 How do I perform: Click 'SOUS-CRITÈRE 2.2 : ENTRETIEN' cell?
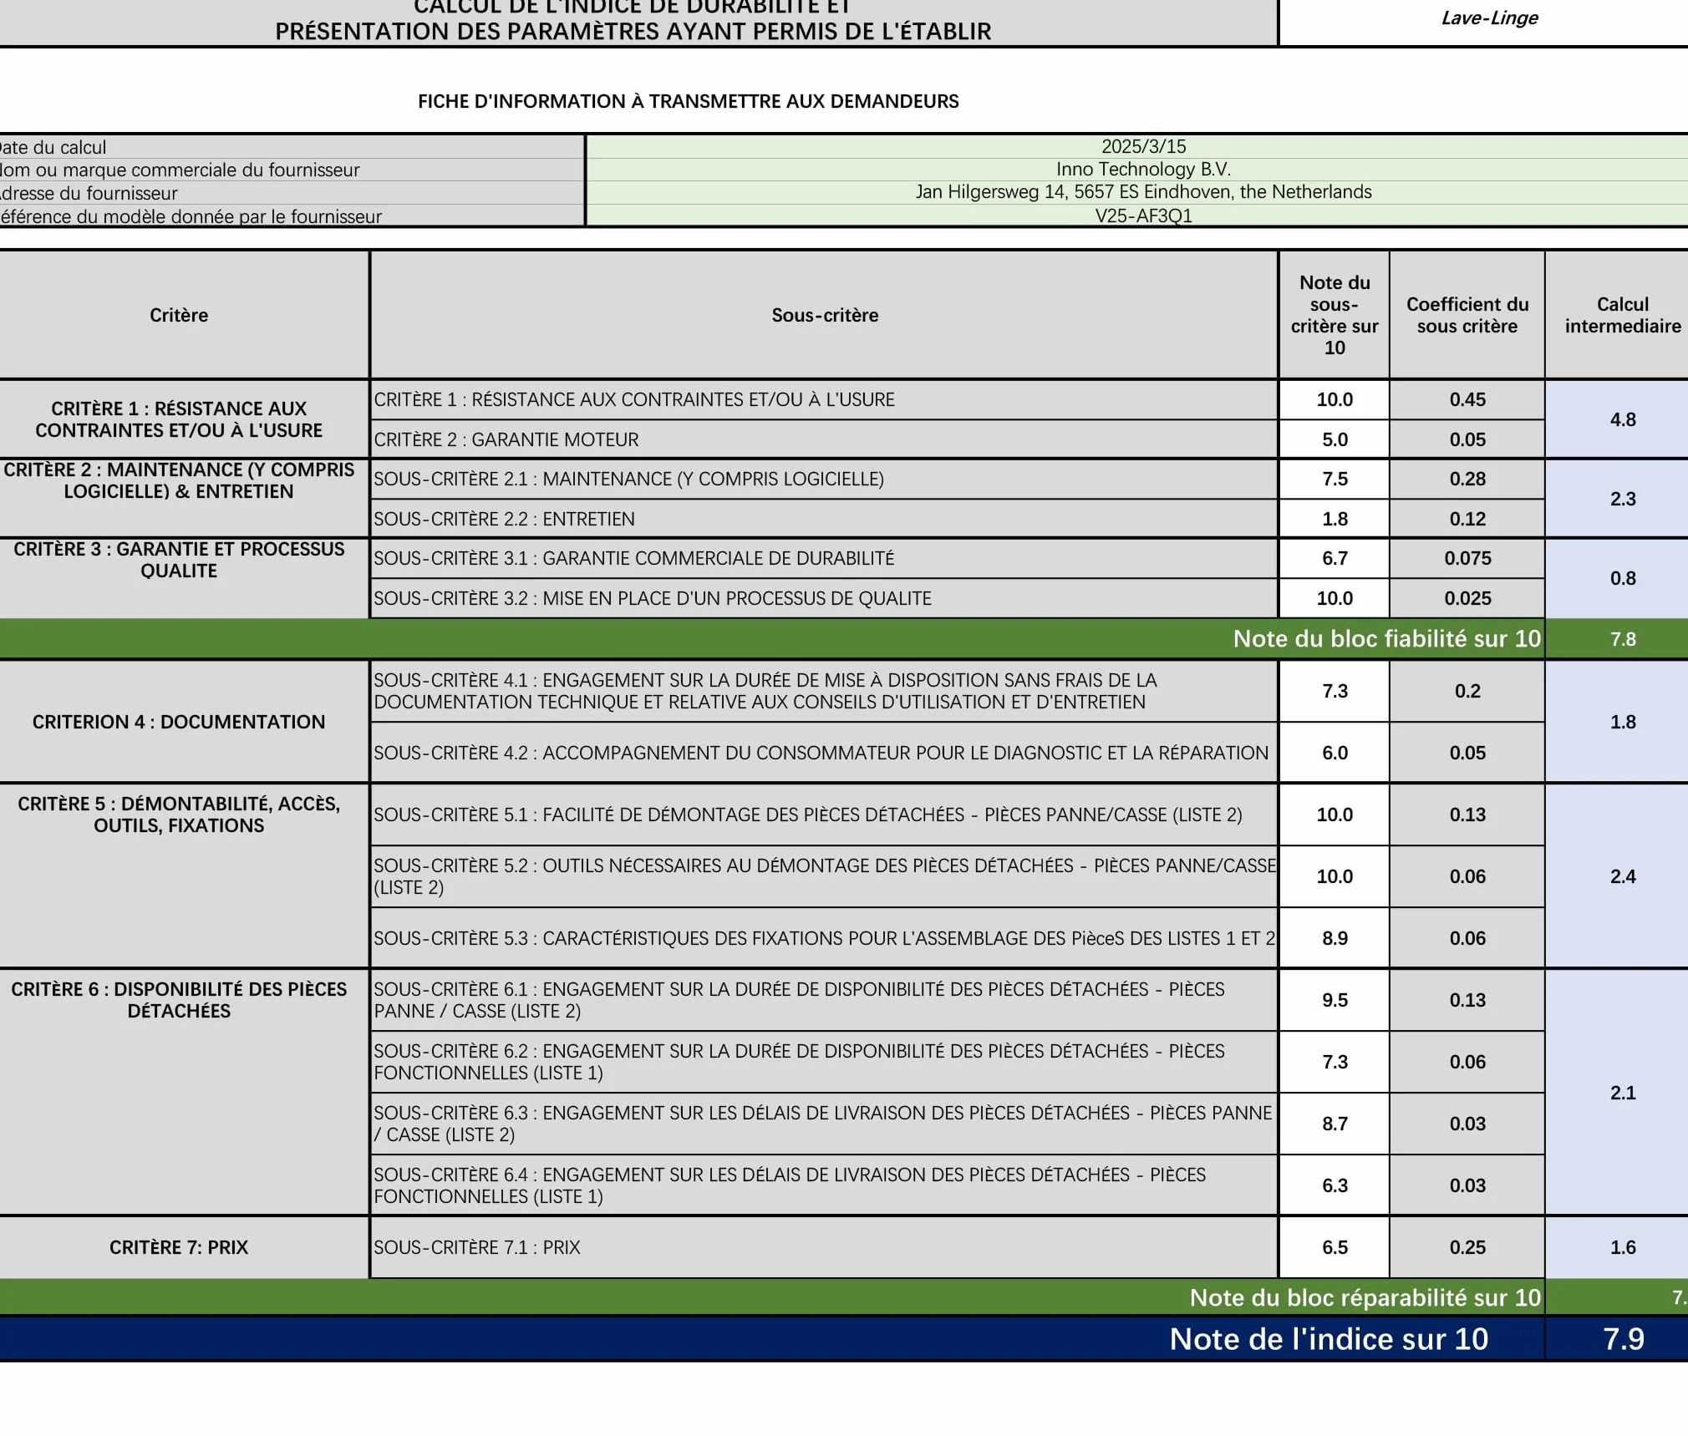pyautogui.click(x=824, y=519)
